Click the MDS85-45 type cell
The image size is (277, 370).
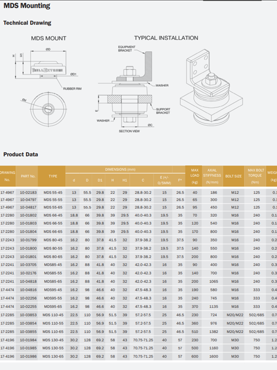(x=53, y=265)
